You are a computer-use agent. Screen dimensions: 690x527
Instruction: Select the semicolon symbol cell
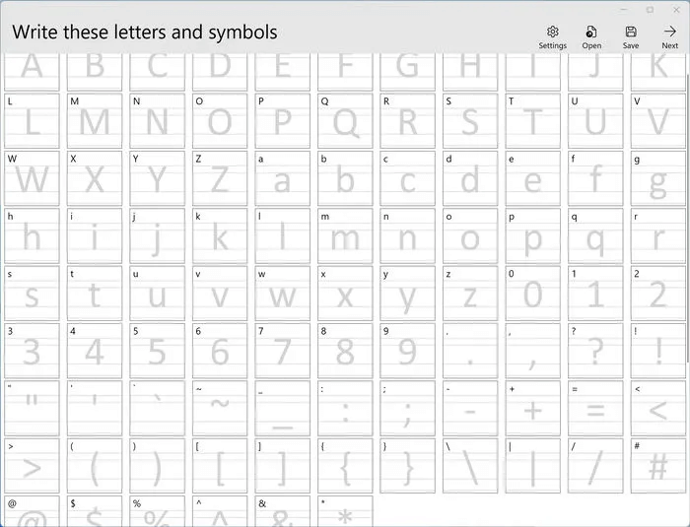coord(407,408)
